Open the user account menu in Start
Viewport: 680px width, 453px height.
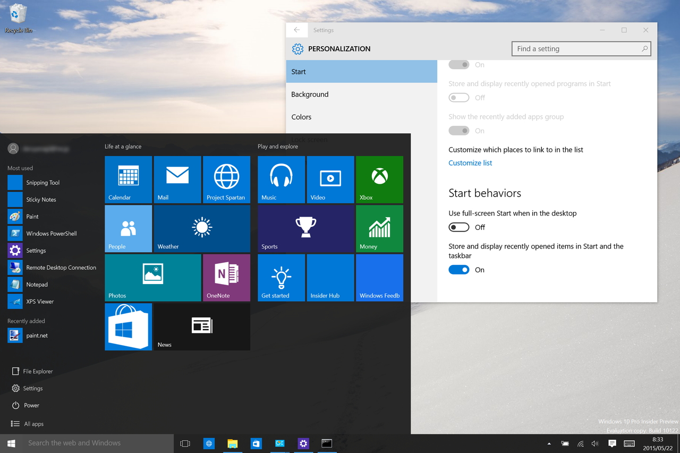pos(38,149)
